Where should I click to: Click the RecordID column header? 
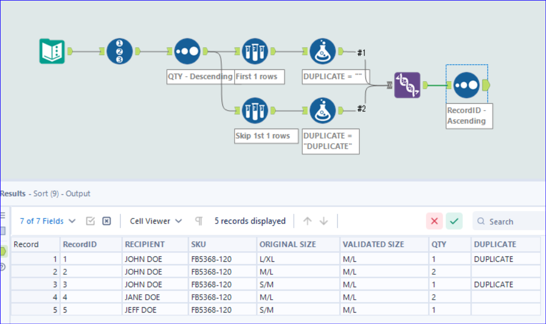[x=91, y=244]
